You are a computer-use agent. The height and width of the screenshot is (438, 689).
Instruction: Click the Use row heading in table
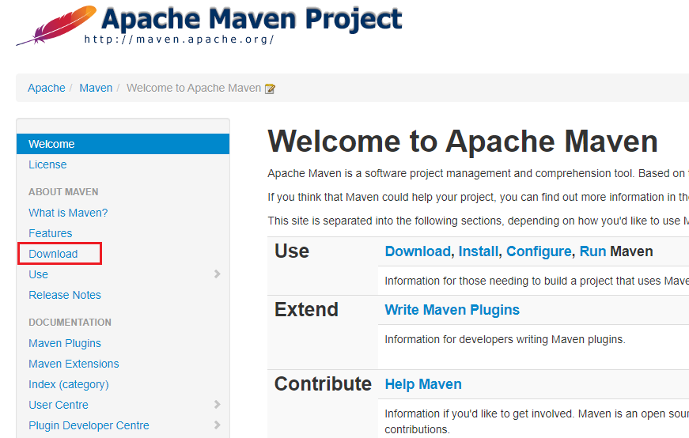pyautogui.click(x=292, y=251)
